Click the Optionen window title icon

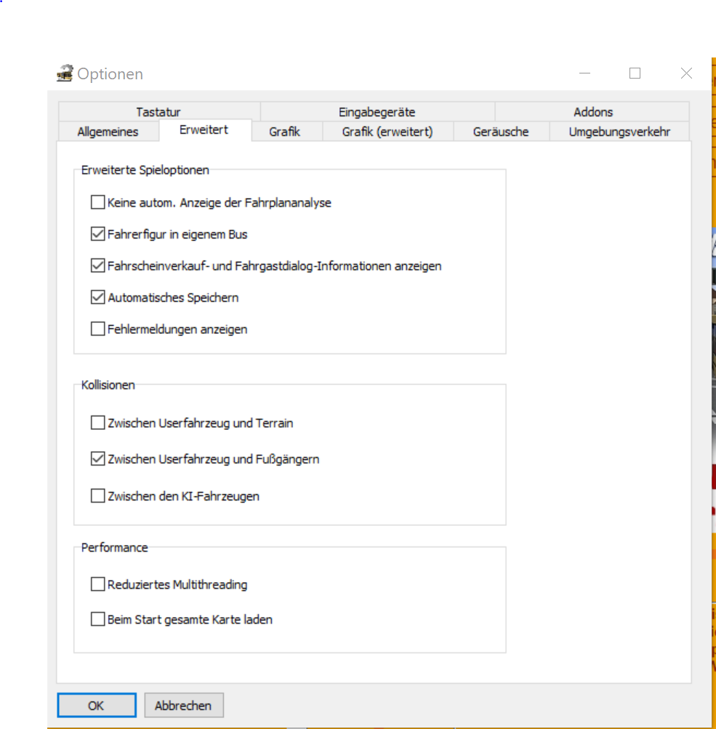[x=65, y=73]
